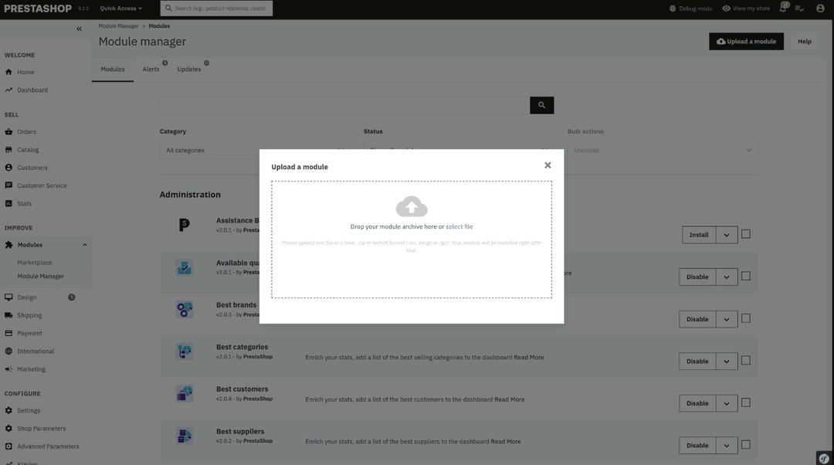
Task: Open the notifications bell icon
Action: [784, 8]
